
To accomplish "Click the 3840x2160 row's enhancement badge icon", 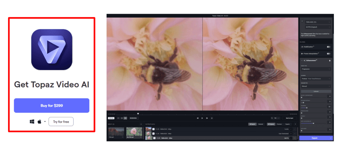I will (153, 129).
